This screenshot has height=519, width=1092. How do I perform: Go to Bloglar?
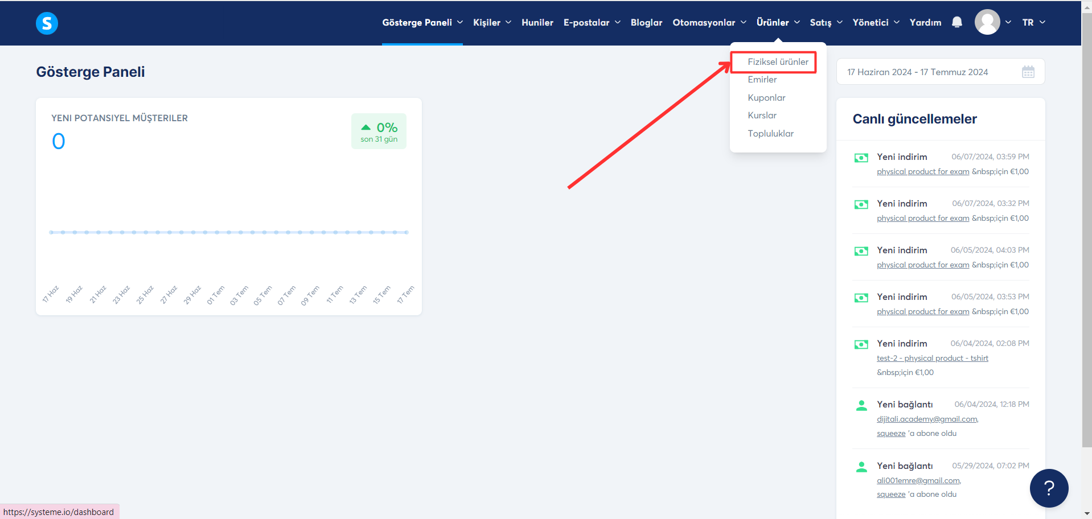pyautogui.click(x=646, y=22)
